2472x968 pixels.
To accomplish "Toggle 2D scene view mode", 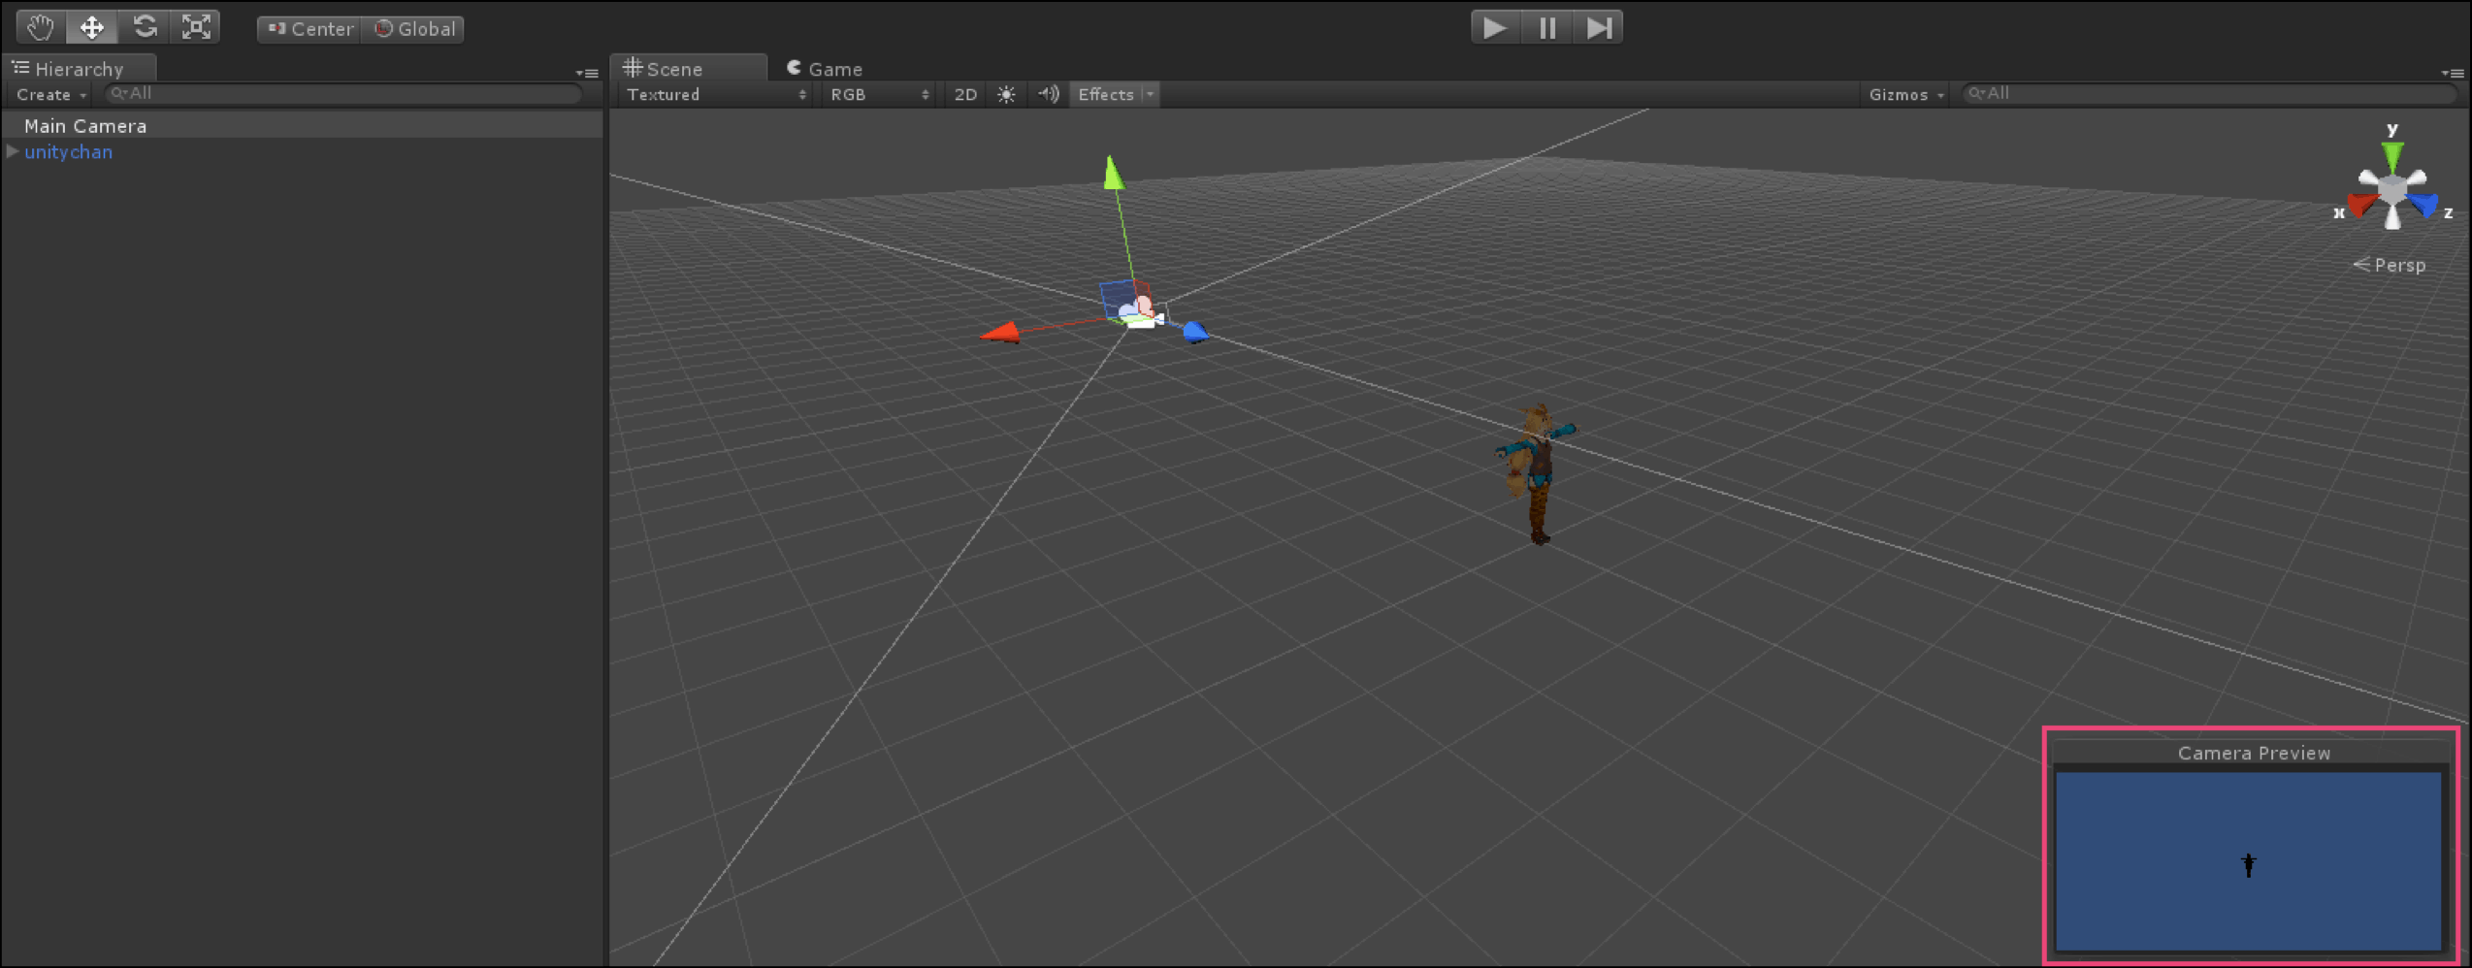I will (965, 94).
